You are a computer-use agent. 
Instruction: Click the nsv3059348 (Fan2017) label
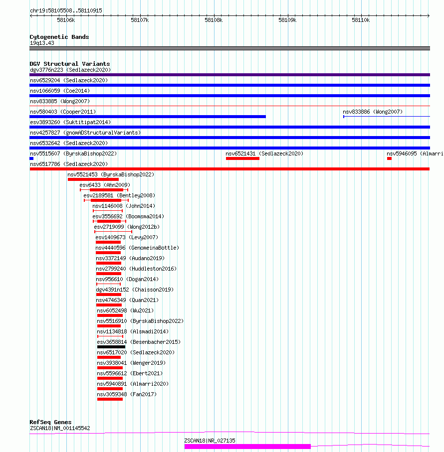point(127,394)
